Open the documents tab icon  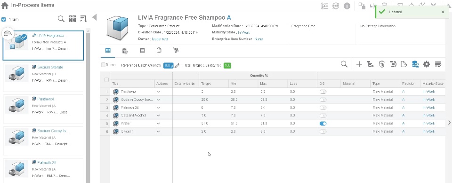[x=159, y=51]
